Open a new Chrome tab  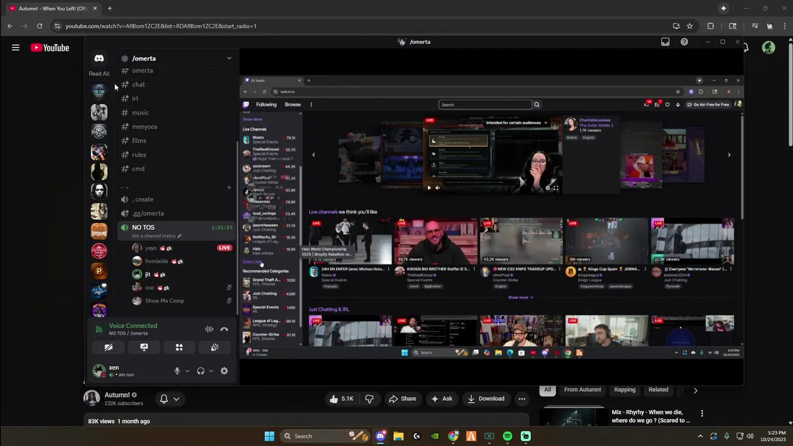110,9
